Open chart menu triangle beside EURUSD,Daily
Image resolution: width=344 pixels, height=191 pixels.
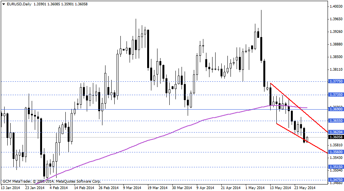[x=3, y=4]
